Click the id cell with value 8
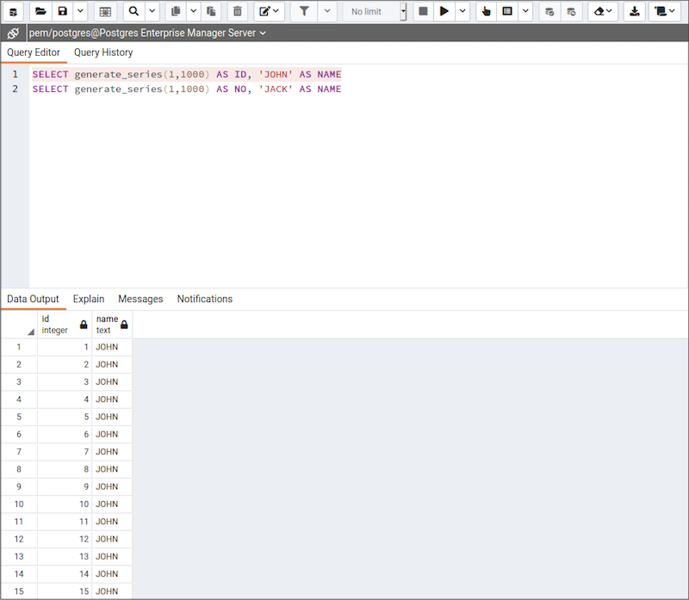 point(65,469)
